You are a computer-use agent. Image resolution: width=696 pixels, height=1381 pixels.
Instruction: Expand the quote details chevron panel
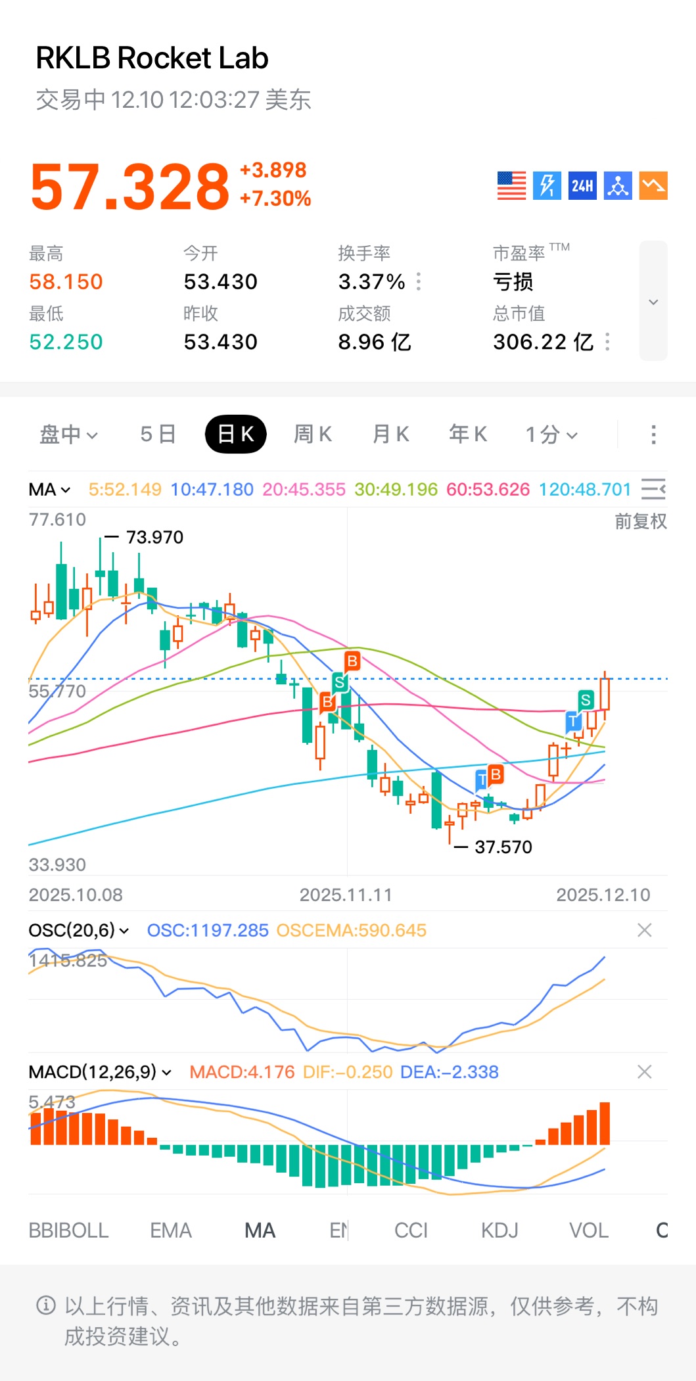[653, 301]
